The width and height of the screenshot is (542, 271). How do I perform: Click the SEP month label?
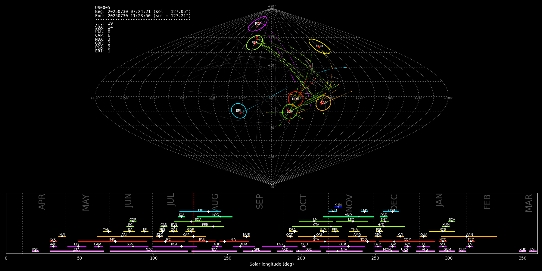click(x=260, y=201)
